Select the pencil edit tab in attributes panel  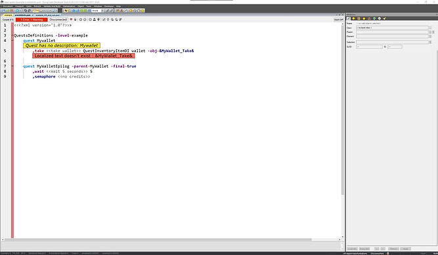[x=348, y=18]
